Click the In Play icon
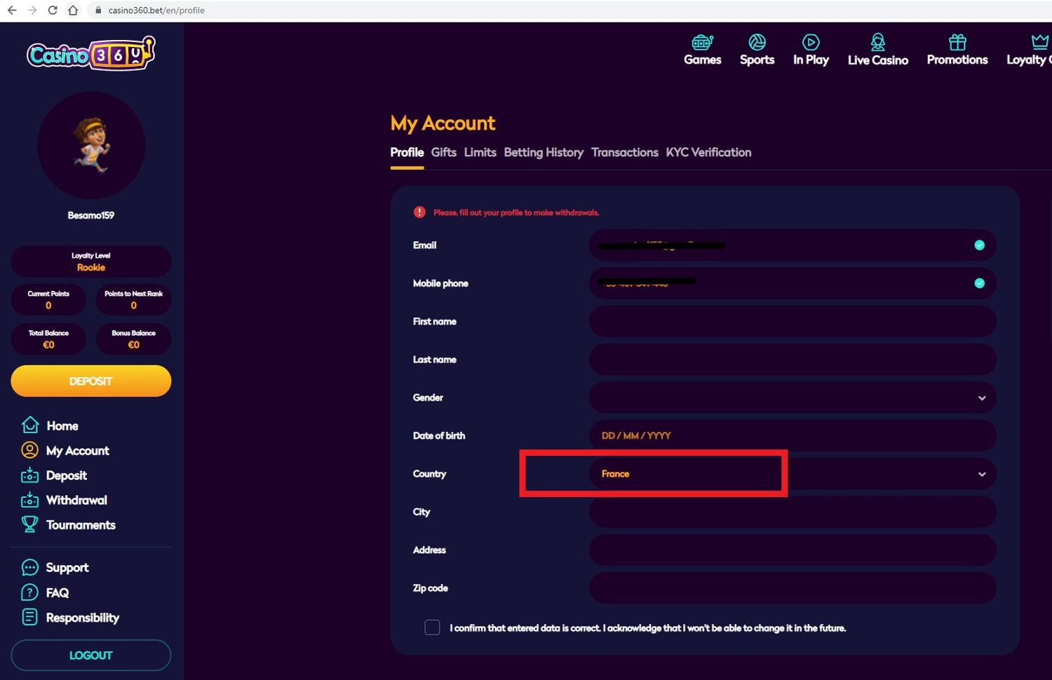 pyautogui.click(x=811, y=42)
